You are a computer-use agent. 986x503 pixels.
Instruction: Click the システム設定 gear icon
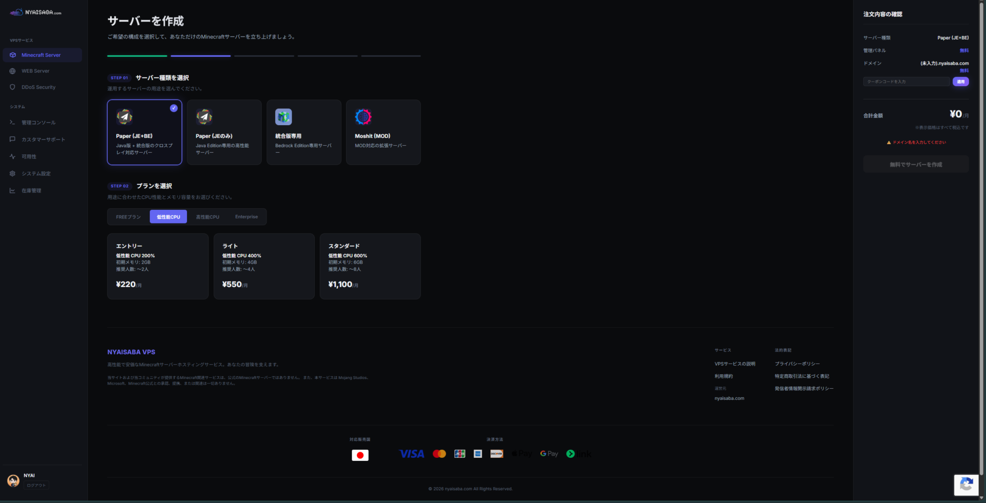tap(13, 173)
